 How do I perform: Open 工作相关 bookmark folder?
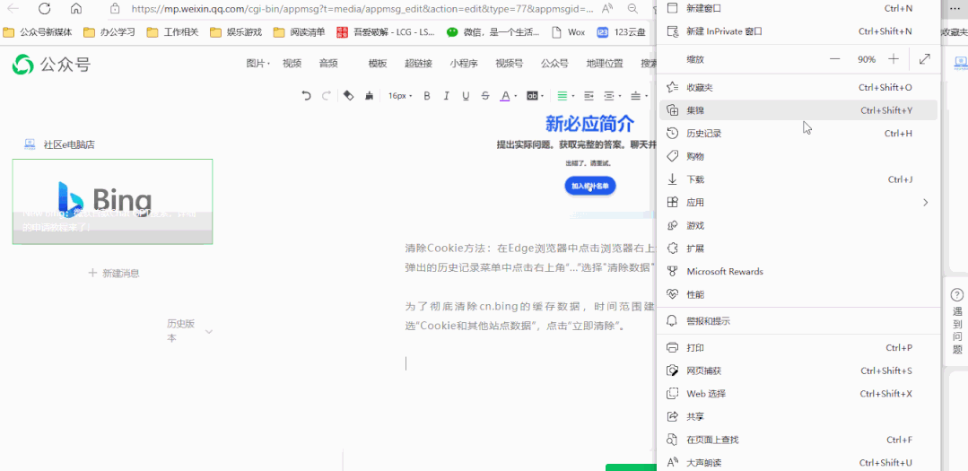(x=172, y=32)
